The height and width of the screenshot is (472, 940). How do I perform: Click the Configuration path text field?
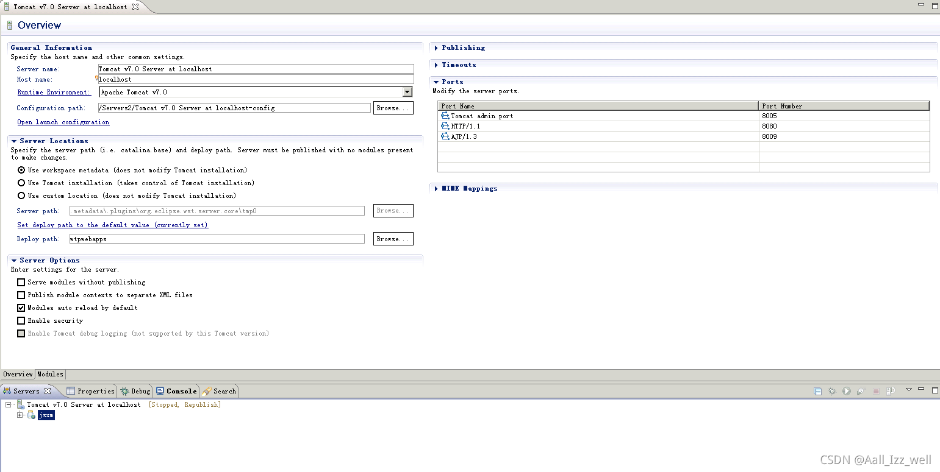[234, 108]
